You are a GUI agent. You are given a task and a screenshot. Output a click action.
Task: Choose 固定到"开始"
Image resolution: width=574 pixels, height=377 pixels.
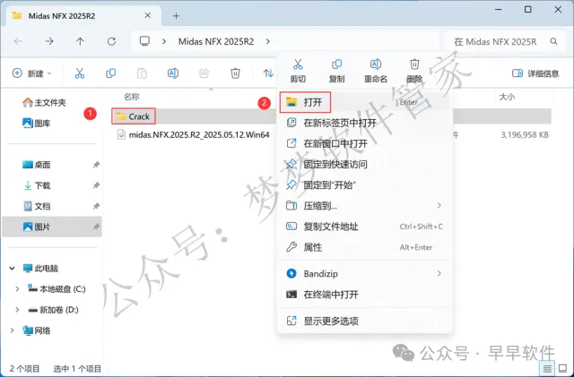point(365,185)
